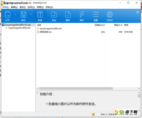Minimize the Bandizip window
The height and width of the screenshot is (118, 142).
click(x=120, y=3)
